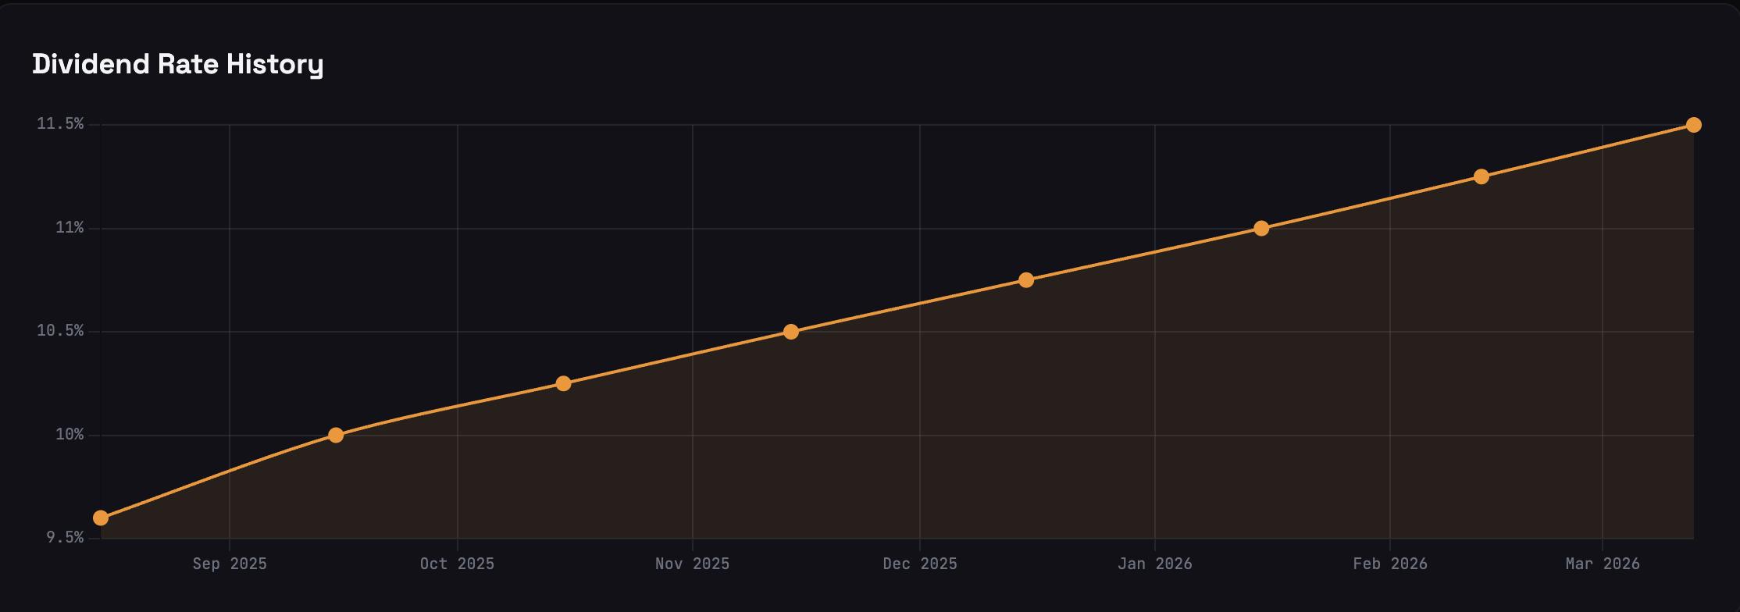This screenshot has height=612, width=1740.
Task: Click the Jan 2026 x-axis label
Action: (1154, 564)
